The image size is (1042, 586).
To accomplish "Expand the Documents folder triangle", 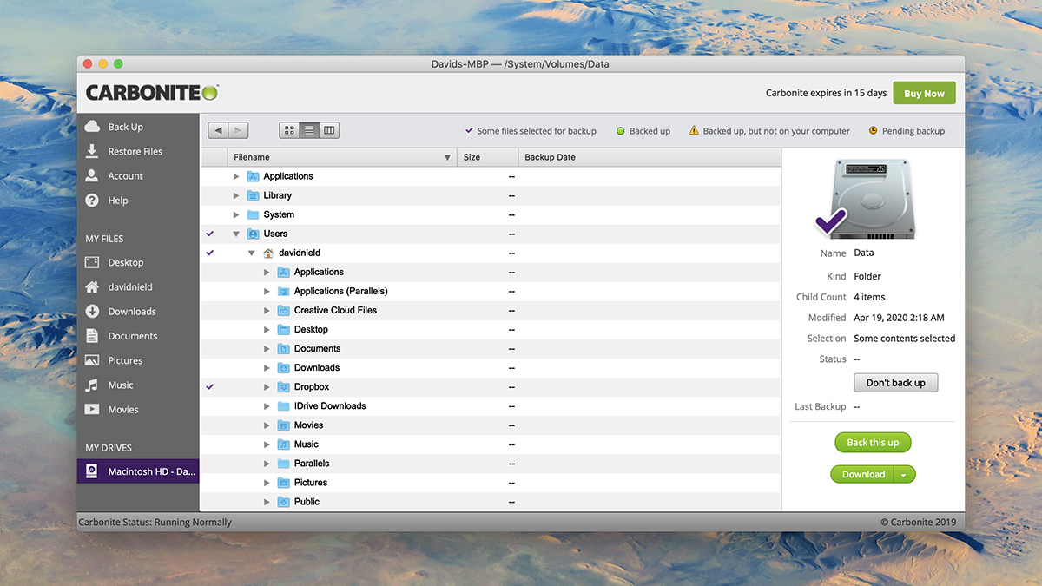I will click(x=267, y=348).
